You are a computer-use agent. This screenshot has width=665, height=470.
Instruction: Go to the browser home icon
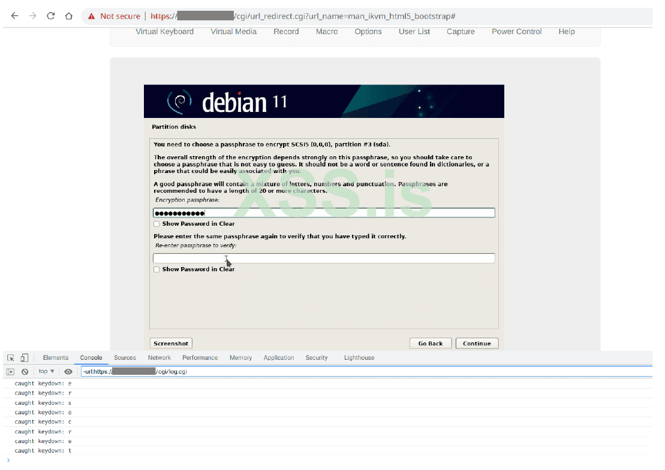69,16
